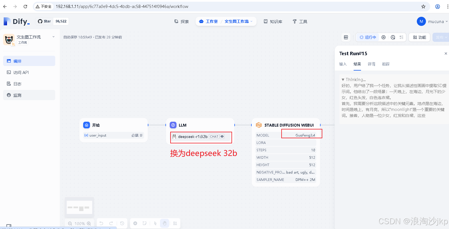Switch to the 详情 tab
This screenshot has width=449, height=229.
[371, 64]
